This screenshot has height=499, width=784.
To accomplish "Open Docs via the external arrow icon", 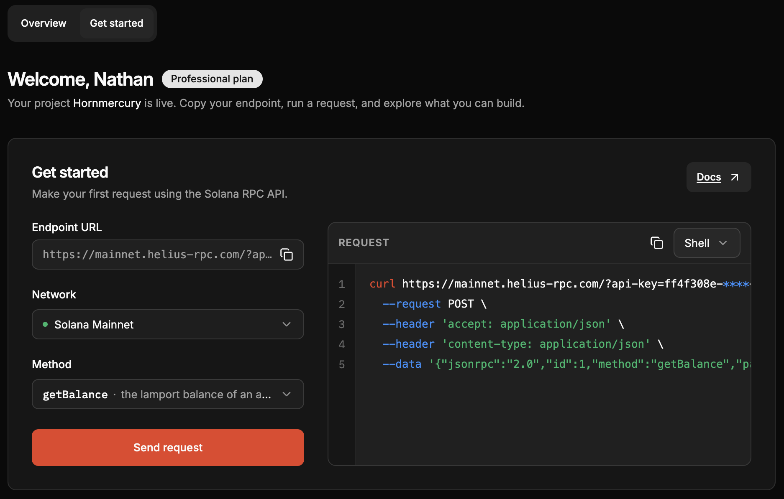I will [x=735, y=177].
